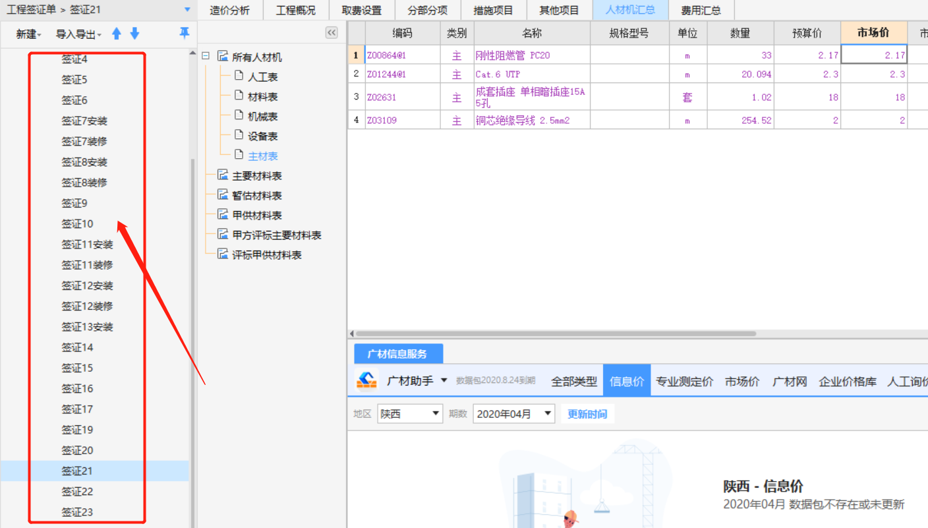Select 签证14 in the list
This screenshot has width=928, height=528.
coord(77,347)
